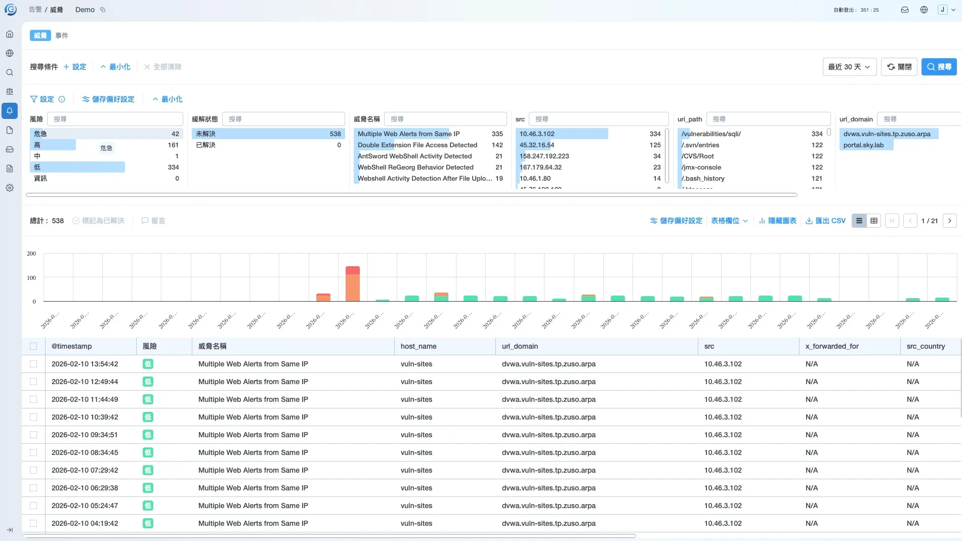
Task: Open the balance scale icon in sidebar
Action: point(10,92)
